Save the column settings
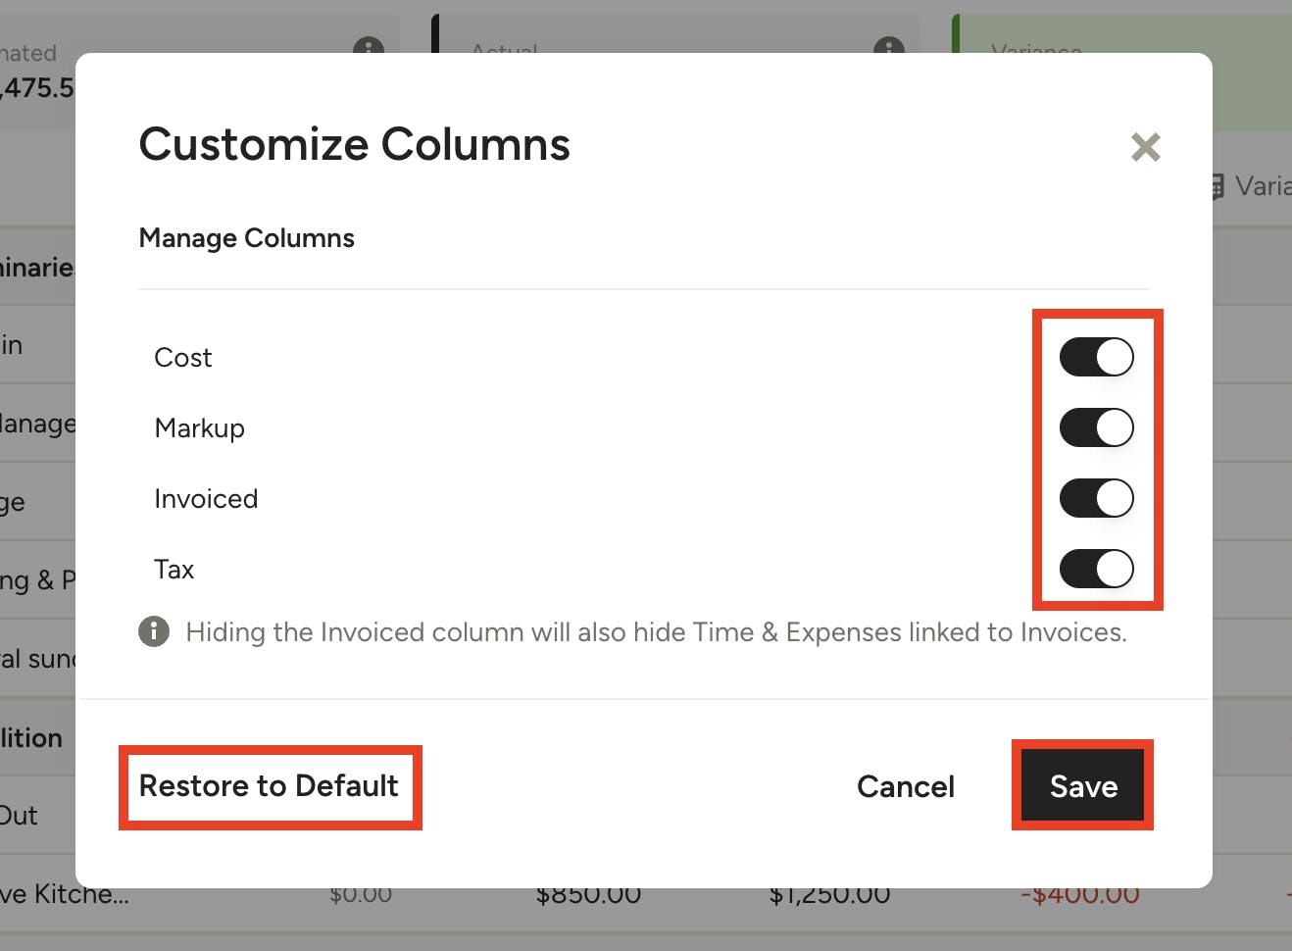 pos(1082,786)
